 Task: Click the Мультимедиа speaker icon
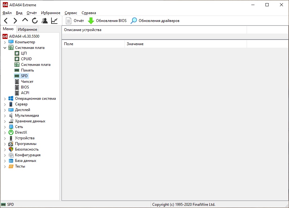pyautogui.click(x=11, y=115)
